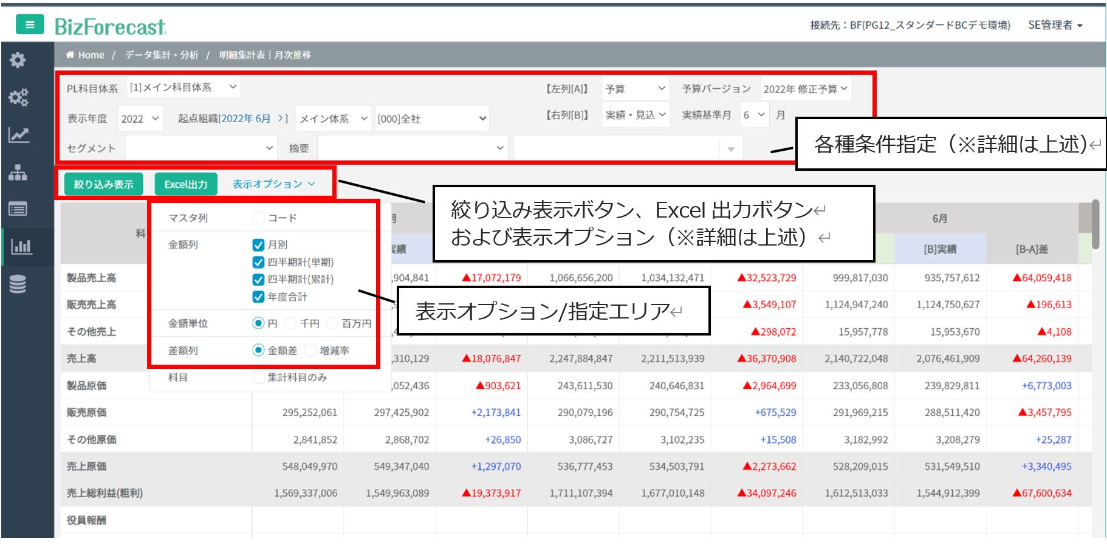The width and height of the screenshot is (1107, 544).
Task: Go to Home breadcrumb
Action: (91, 55)
